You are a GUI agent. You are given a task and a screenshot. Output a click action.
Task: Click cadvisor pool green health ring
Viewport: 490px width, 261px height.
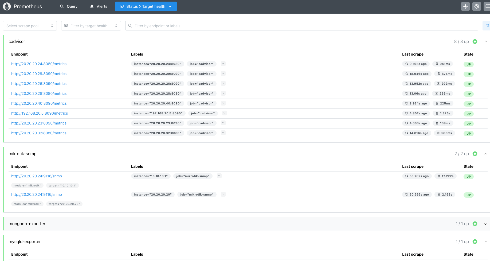click(x=475, y=41)
